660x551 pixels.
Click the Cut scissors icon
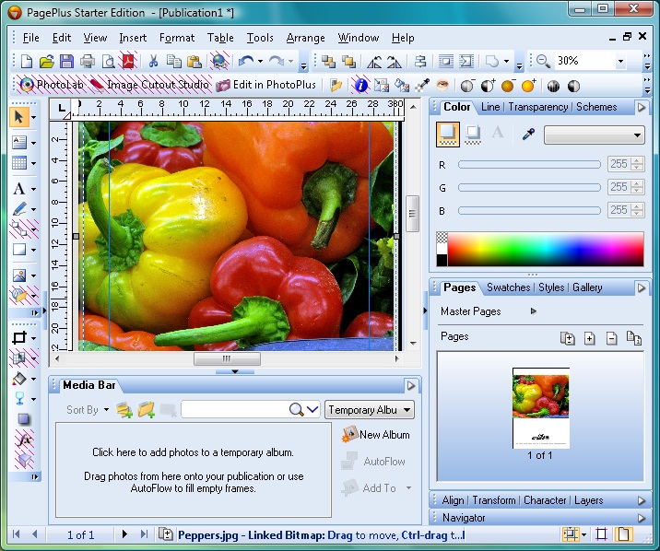click(x=153, y=62)
